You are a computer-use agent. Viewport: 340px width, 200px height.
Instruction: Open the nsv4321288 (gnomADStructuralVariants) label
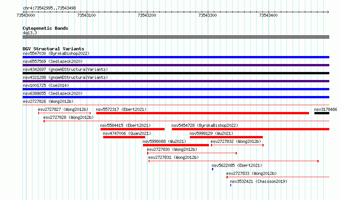65,77
